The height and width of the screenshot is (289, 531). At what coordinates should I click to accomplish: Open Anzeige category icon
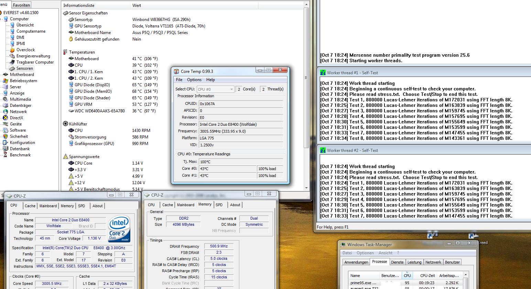[x=6, y=93]
